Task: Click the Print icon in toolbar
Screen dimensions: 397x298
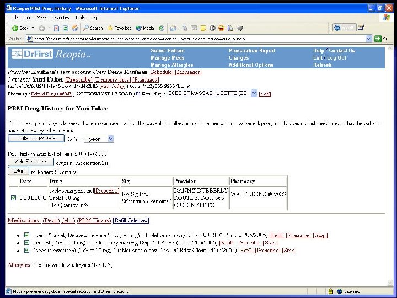Action: [x=185, y=28]
